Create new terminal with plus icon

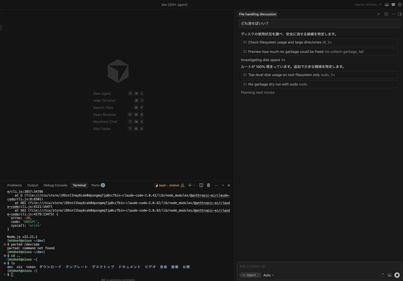190,185
